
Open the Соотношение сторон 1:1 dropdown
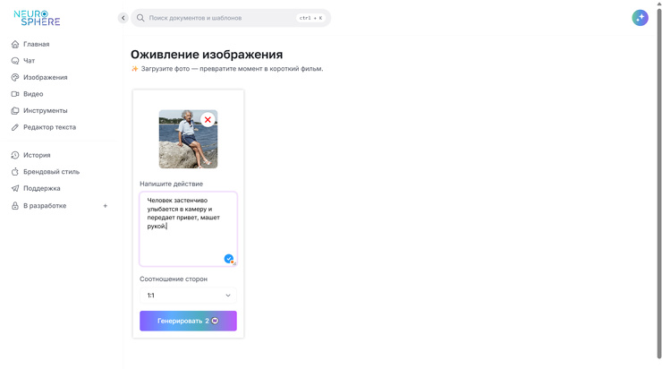[188, 296]
